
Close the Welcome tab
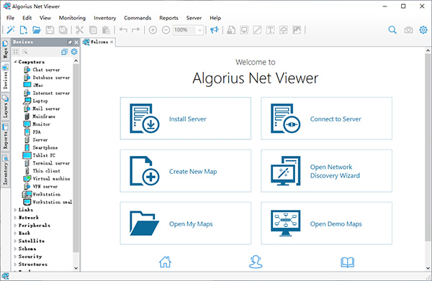click(x=112, y=42)
